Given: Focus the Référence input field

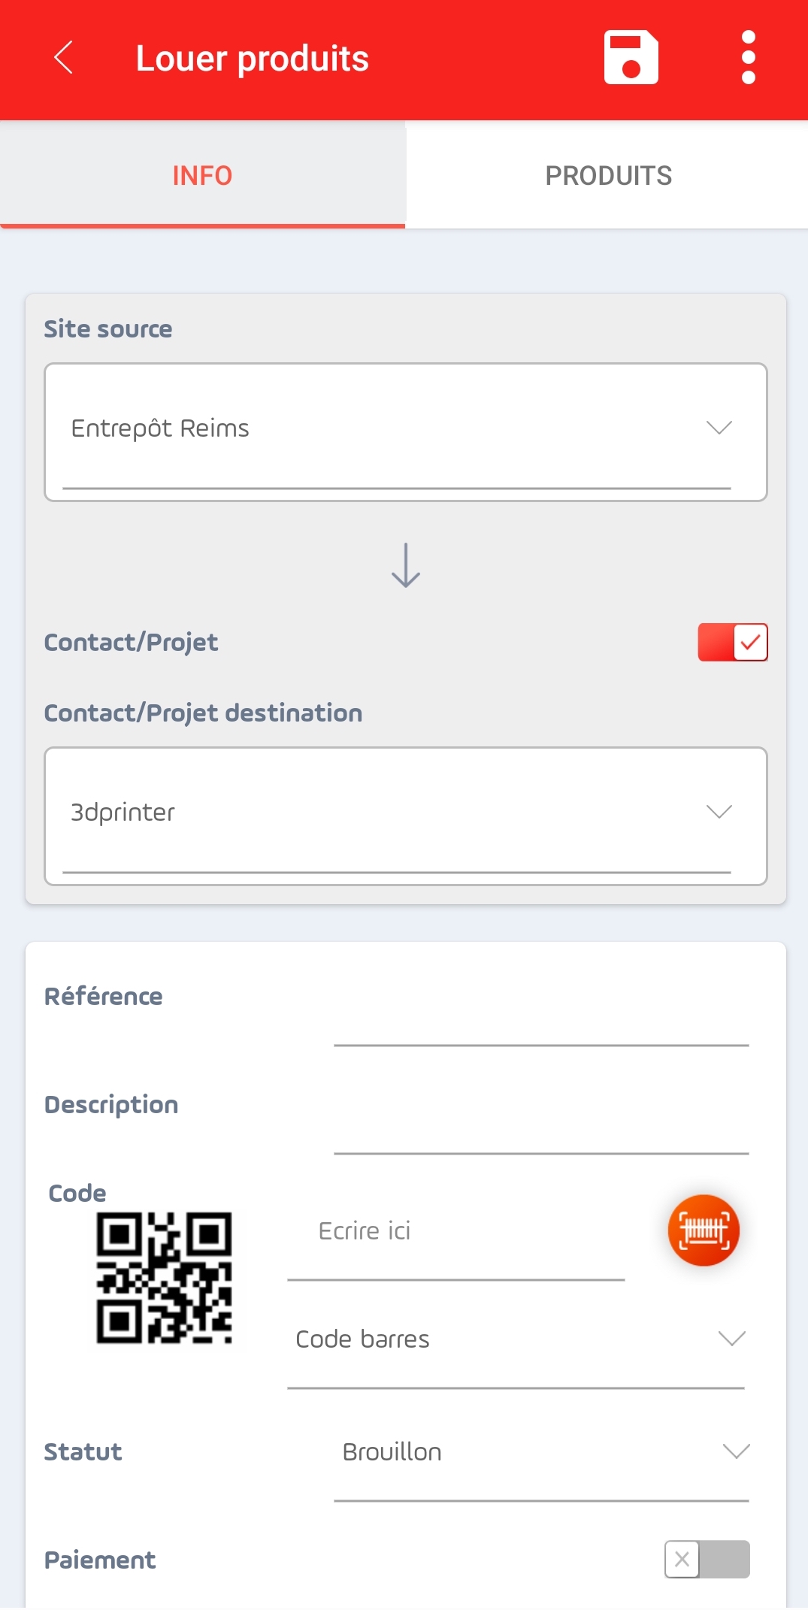Looking at the screenshot, I should click(x=542, y=1015).
